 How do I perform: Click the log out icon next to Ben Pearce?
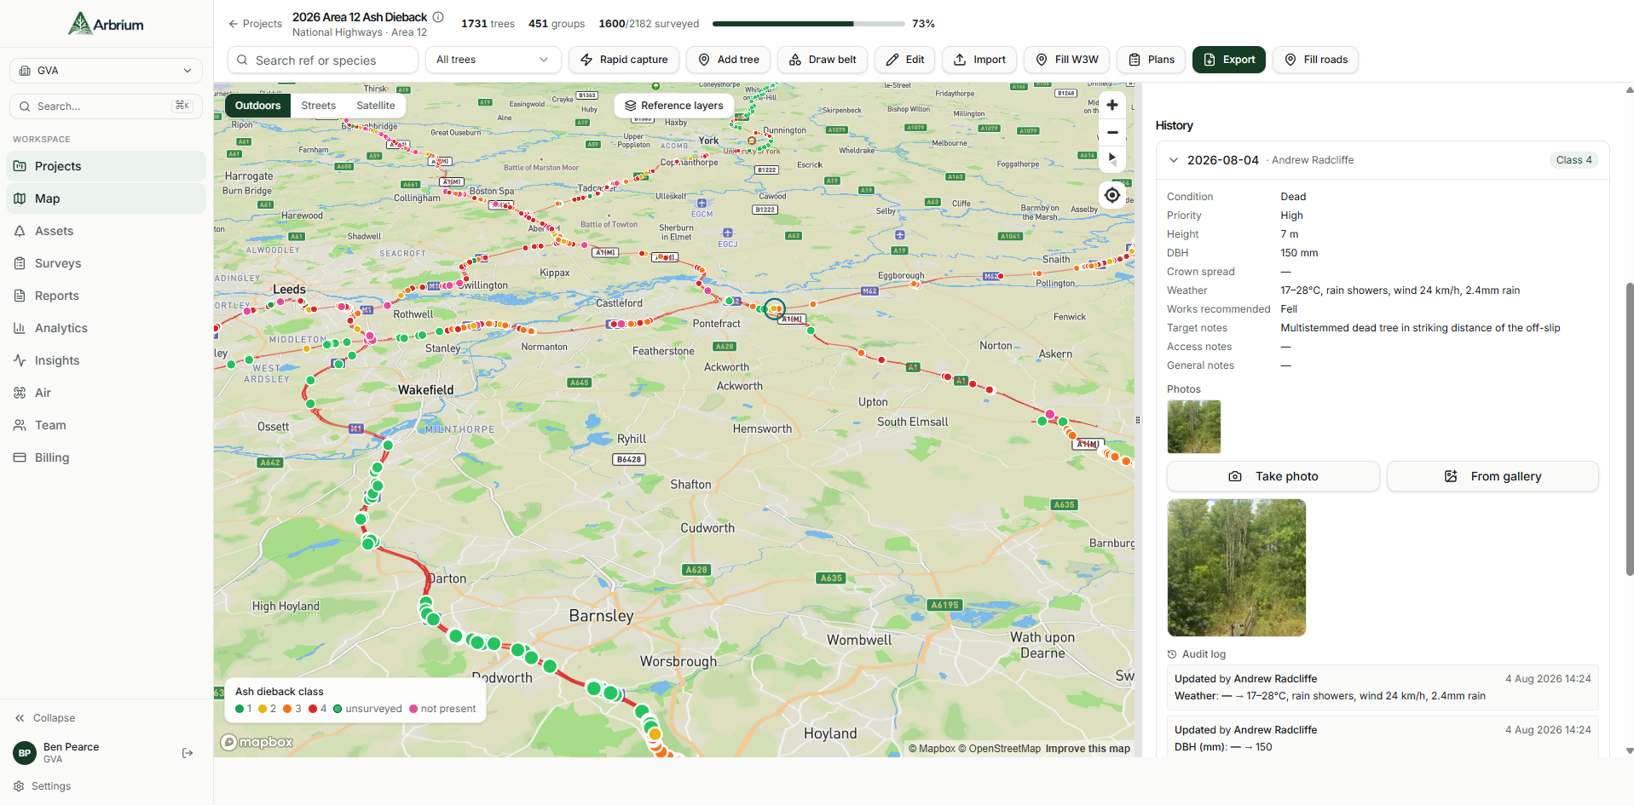point(188,753)
